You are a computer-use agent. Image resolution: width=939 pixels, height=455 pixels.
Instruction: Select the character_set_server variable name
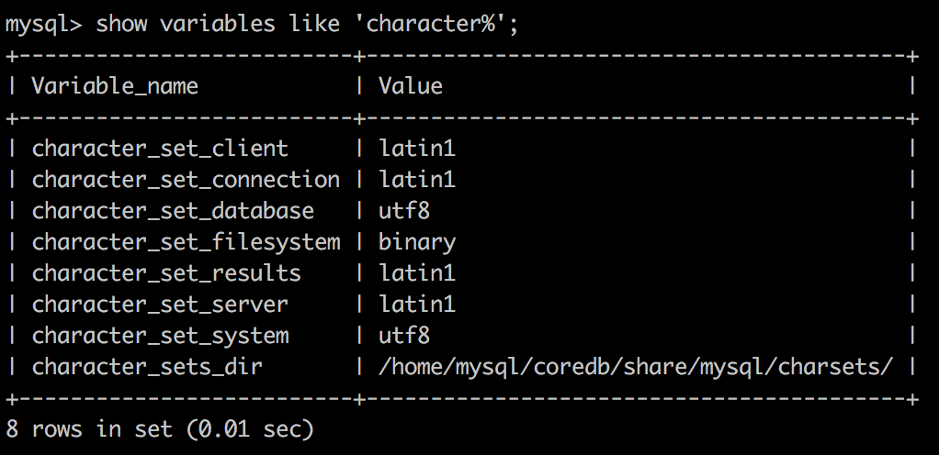(160, 305)
